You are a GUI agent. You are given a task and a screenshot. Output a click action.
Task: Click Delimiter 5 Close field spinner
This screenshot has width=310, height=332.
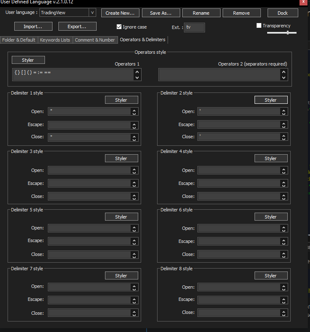pos(134,255)
